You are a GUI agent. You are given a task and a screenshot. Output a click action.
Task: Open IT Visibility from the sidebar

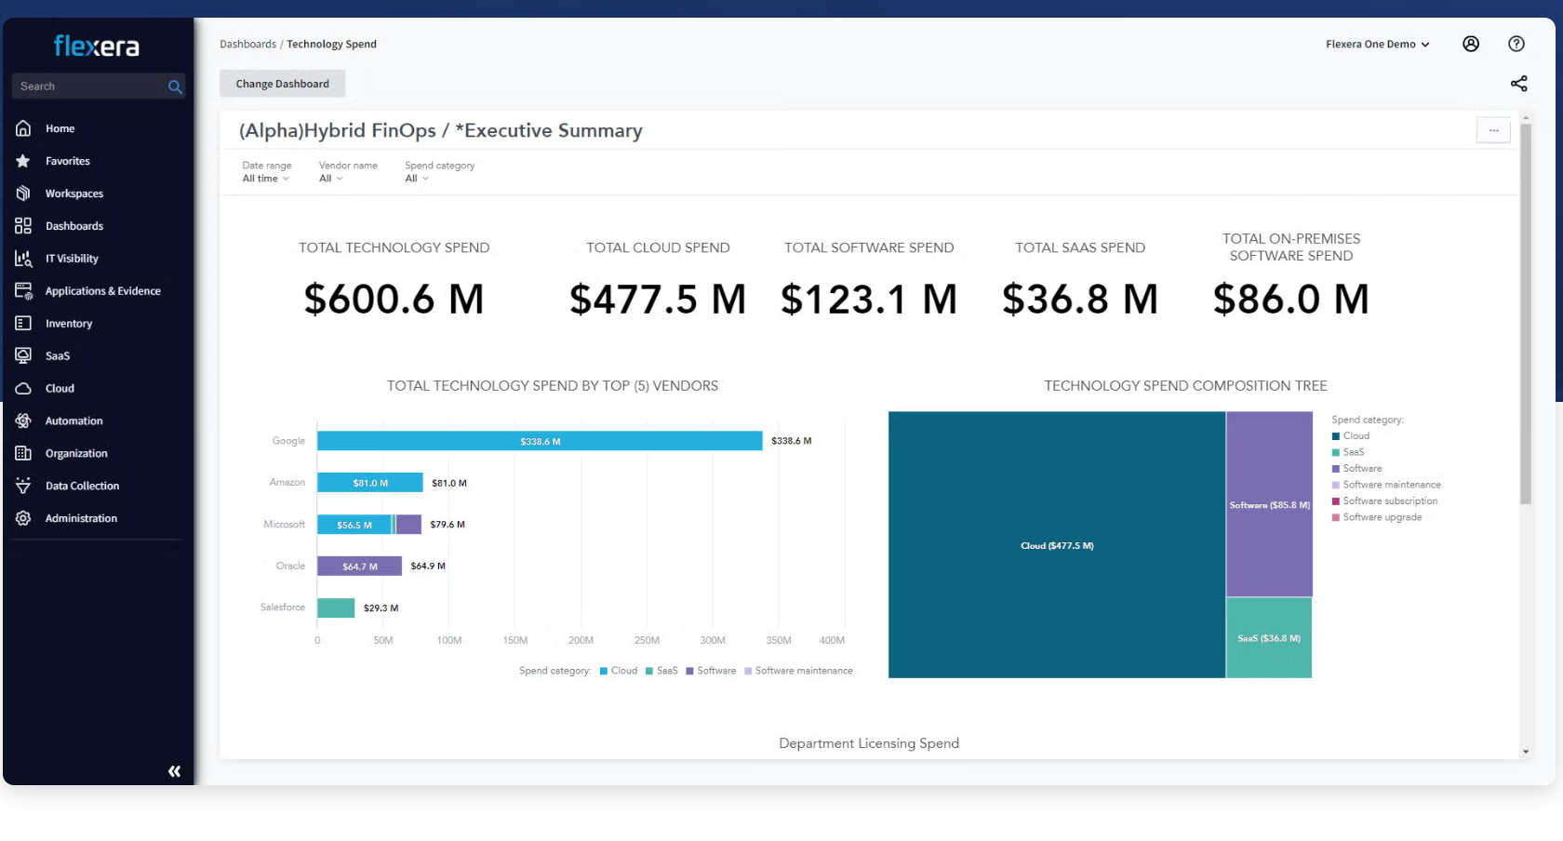(72, 259)
